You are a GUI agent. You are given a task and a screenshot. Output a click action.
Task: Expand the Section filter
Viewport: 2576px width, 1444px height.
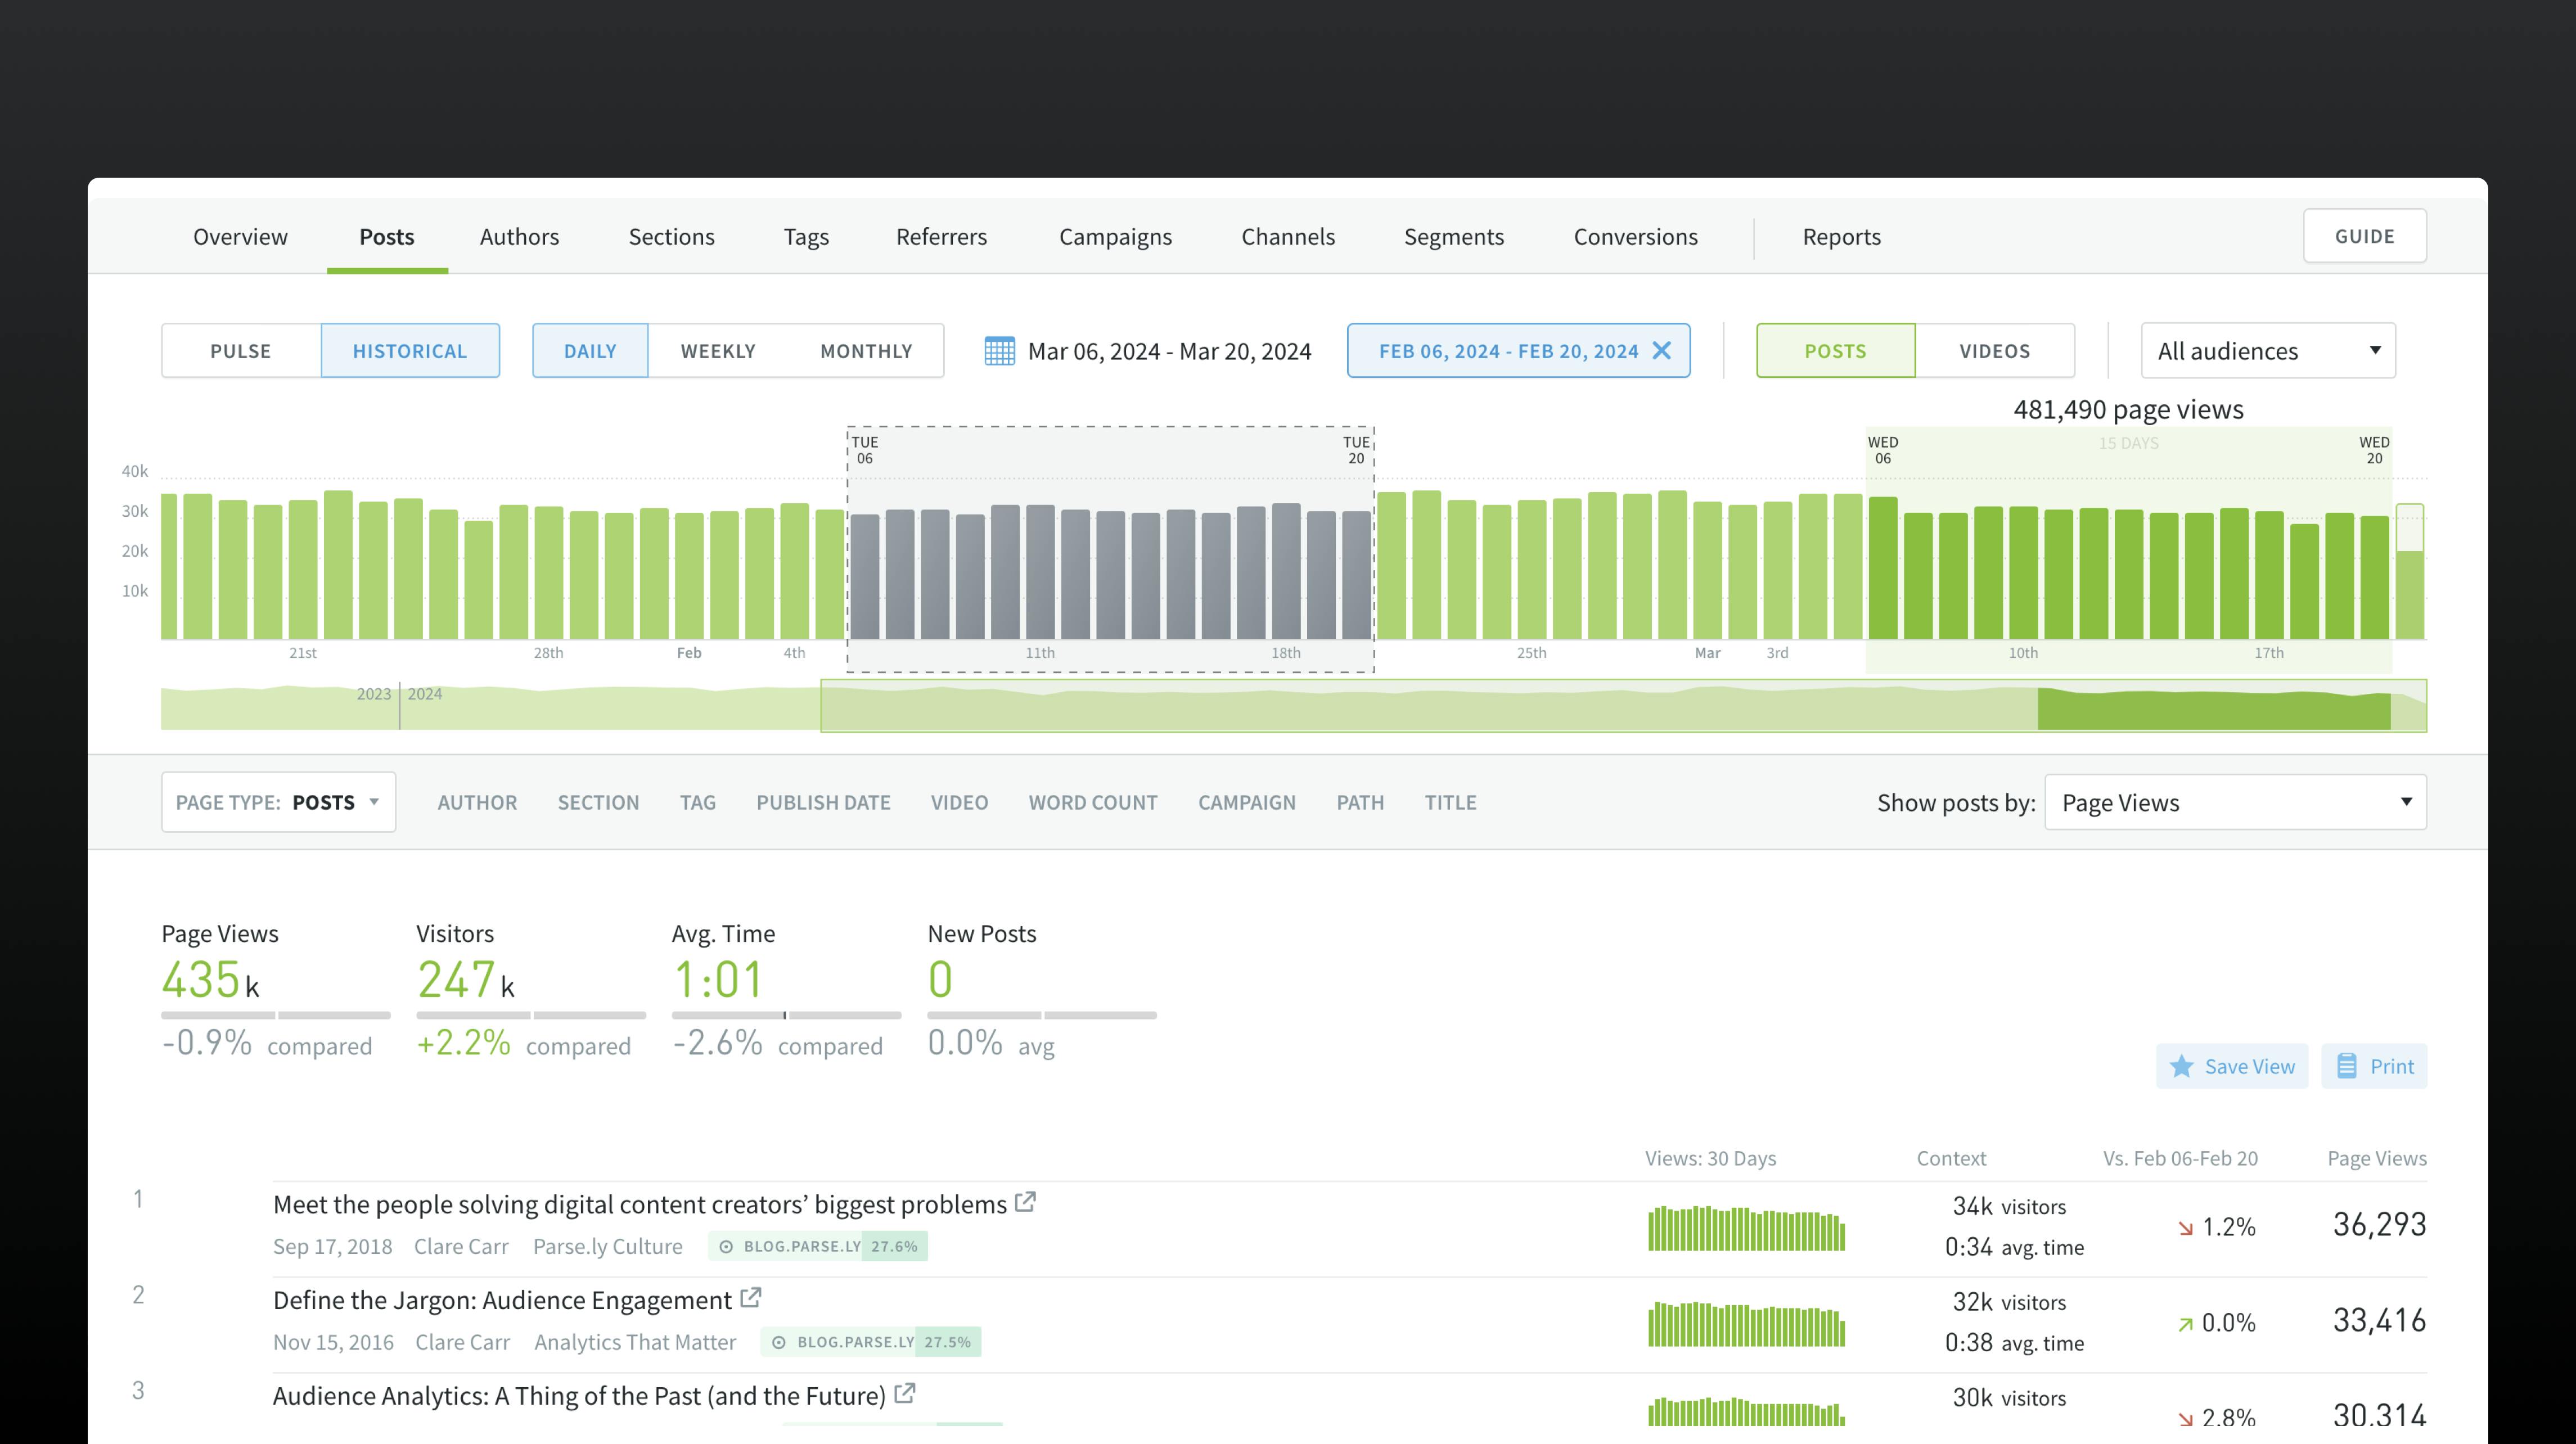tap(598, 802)
